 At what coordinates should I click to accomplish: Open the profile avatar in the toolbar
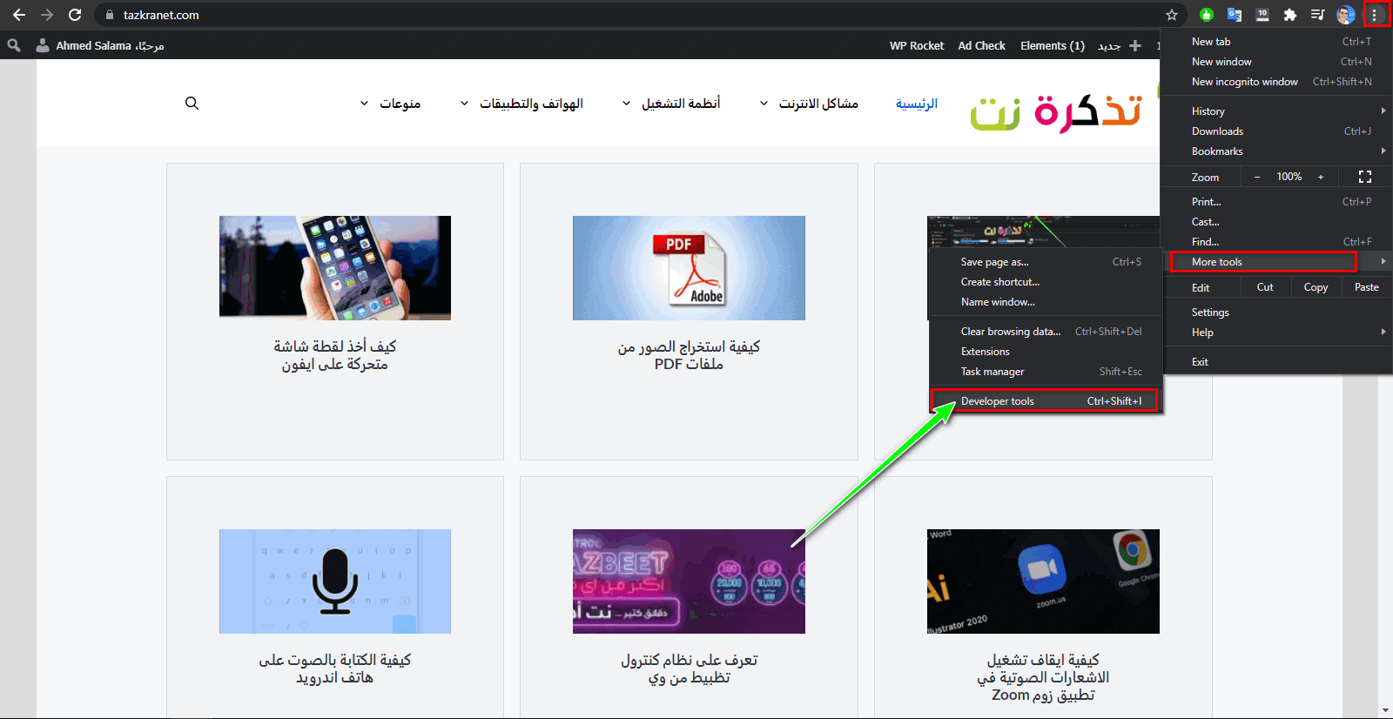click(1345, 15)
